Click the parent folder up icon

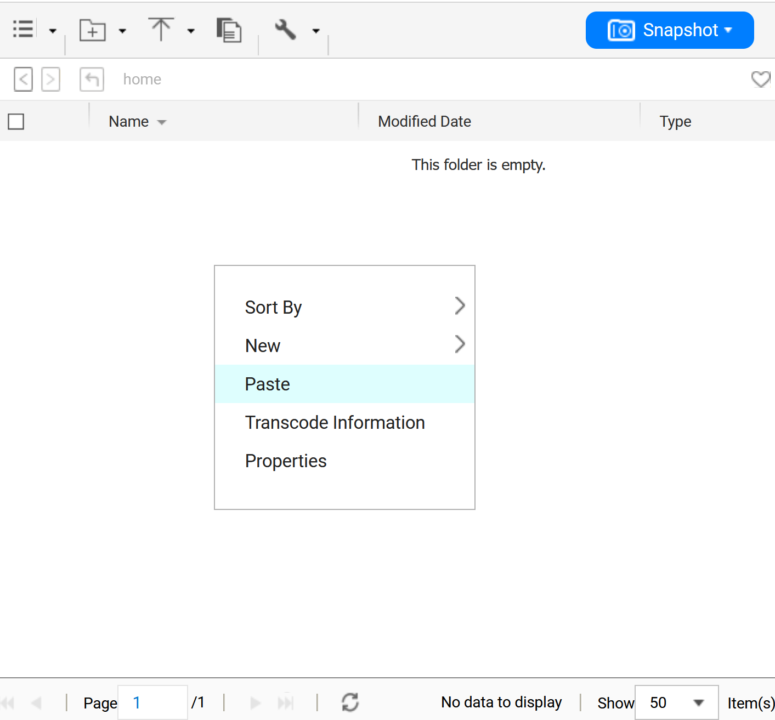coord(92,80)
